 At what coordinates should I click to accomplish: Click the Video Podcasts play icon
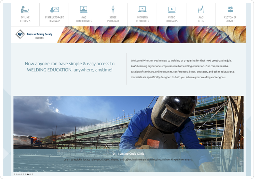(x=172, y=10)
